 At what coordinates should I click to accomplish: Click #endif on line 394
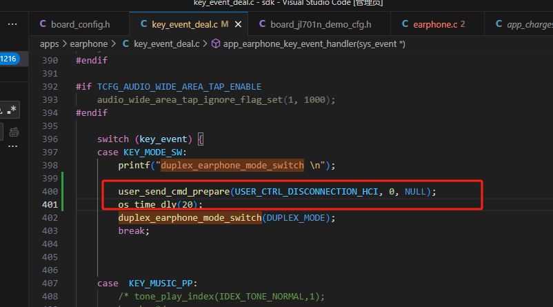[92, 113]
